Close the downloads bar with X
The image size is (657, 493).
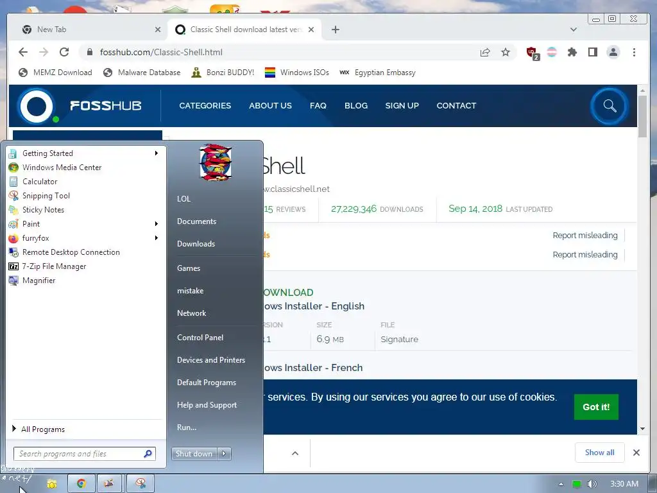coord(636,453)
